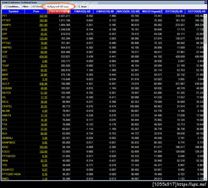Select the CENTEL symbol
The width and height of the screenshot is (208, 188).
(x=7, y=106)
